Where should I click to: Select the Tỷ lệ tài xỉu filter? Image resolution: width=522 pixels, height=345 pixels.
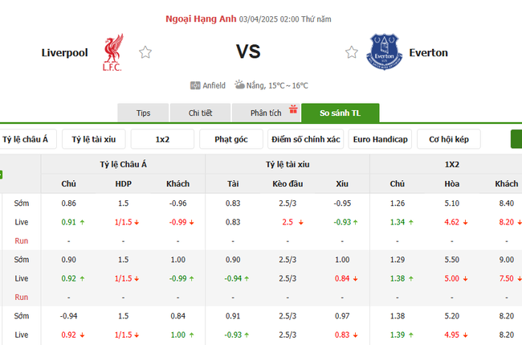tap(93, 139)
